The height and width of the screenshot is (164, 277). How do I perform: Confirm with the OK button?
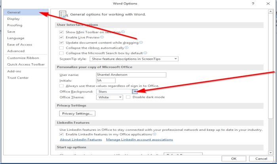234,158
